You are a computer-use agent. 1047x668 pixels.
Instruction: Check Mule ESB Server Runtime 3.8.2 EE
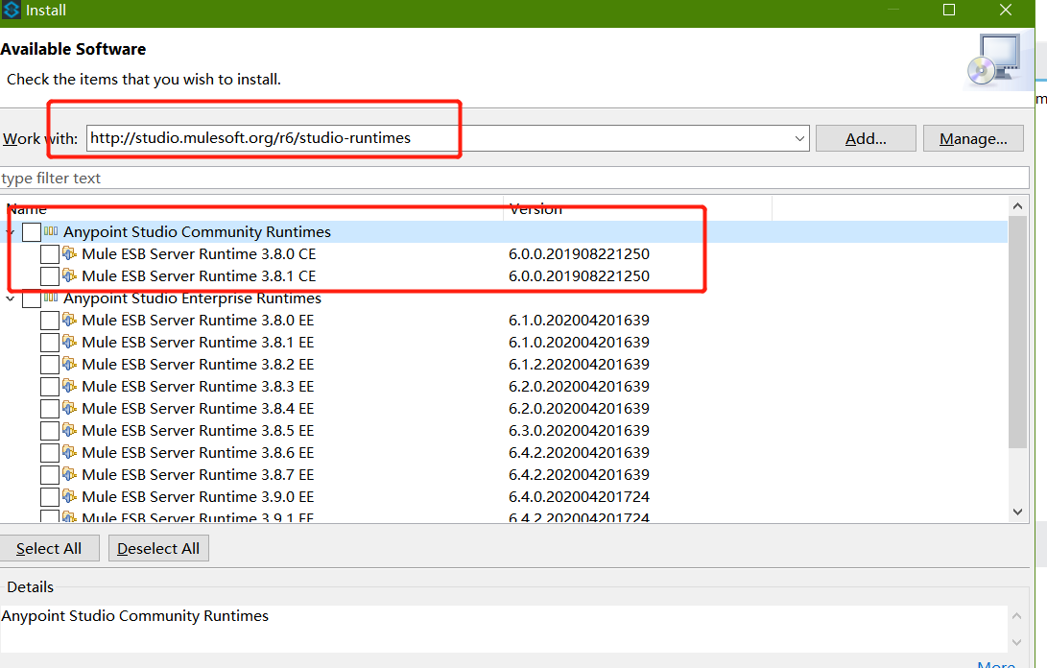tap(49, 364)
